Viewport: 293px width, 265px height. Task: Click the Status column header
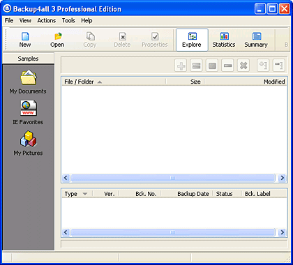[227, 194]
